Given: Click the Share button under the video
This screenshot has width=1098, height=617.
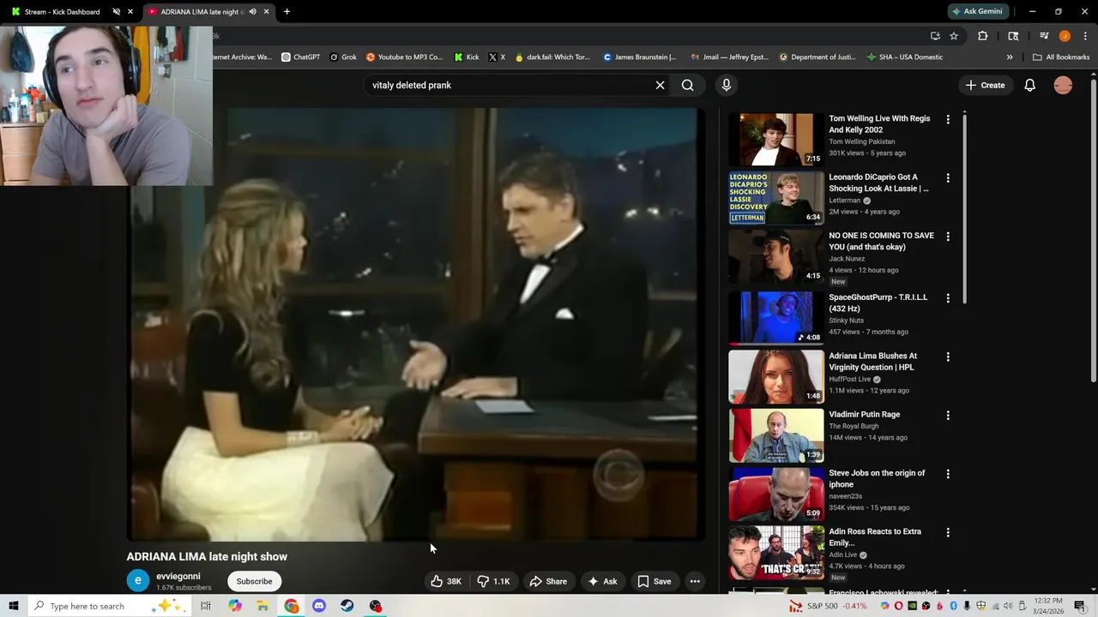Looking at the screenshot, I should coord(548,581).
